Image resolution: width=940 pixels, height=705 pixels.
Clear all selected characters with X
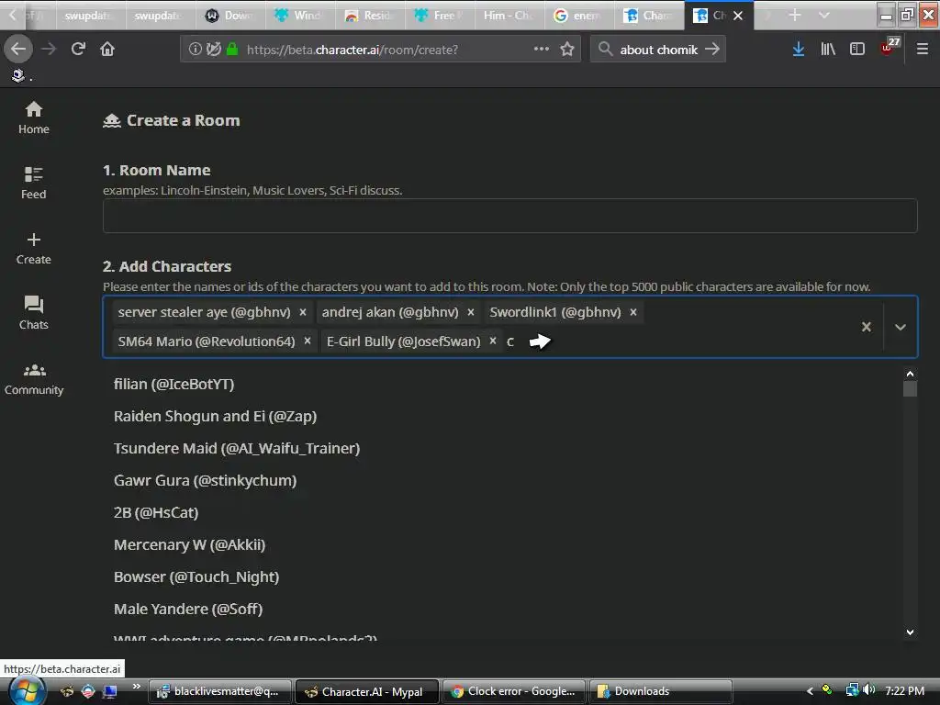click(x=867, y=327)
